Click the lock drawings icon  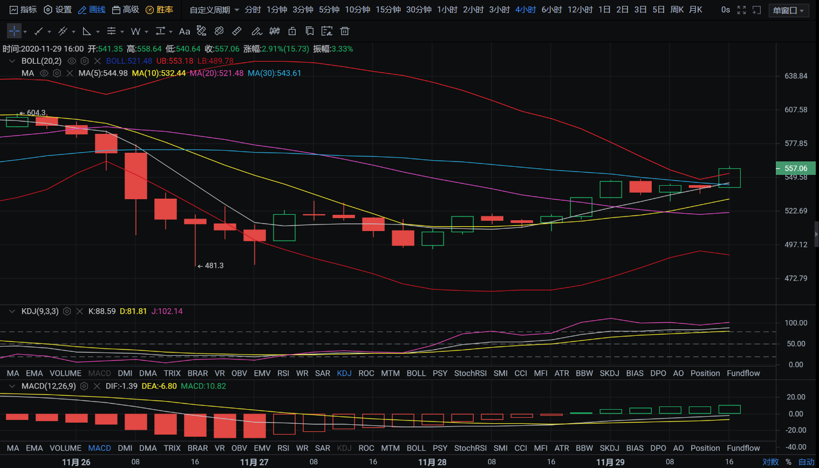pyautogui.click(x=292, y=31)
